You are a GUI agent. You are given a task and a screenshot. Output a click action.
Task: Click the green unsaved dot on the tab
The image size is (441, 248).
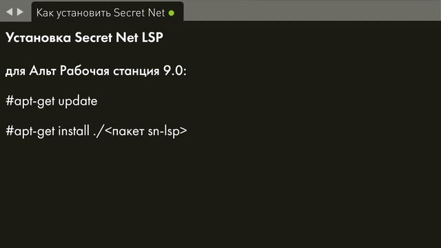point(172,13)
